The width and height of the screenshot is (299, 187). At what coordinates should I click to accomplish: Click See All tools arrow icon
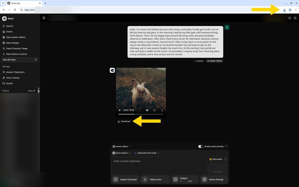(x=36, y=60)
